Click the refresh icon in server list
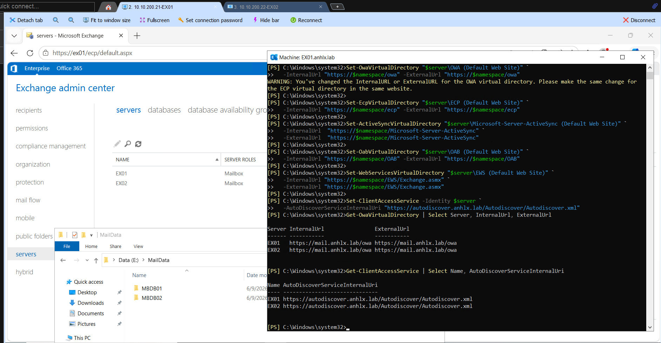 138,144
